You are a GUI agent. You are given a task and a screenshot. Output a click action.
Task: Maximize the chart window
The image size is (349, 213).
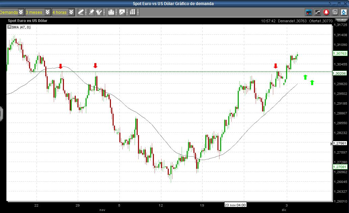click(339, 4)
